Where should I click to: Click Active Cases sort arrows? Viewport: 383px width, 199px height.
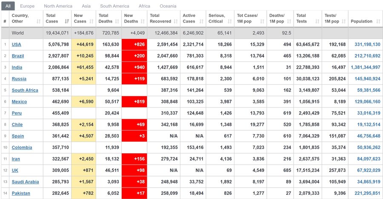pos(202,22)
